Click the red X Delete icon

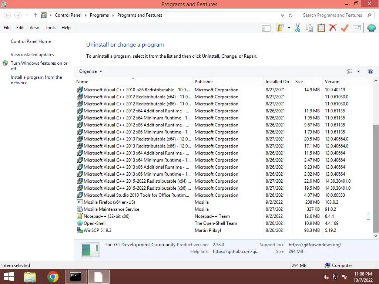333,27
